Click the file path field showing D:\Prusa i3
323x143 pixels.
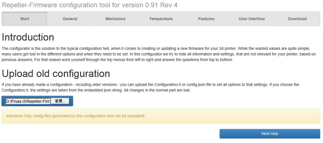[x=28, y=101]
